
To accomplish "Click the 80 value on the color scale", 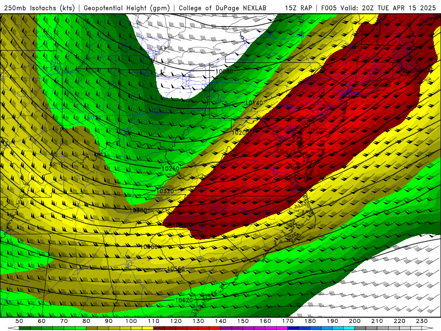I will coord(87,321).
